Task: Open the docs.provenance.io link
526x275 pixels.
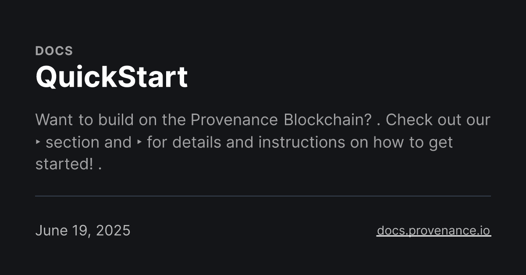Action: pyautogui.click(x=434, y=230)
